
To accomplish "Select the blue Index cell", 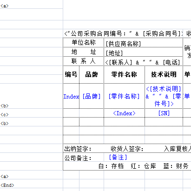I will coord(71,96).
